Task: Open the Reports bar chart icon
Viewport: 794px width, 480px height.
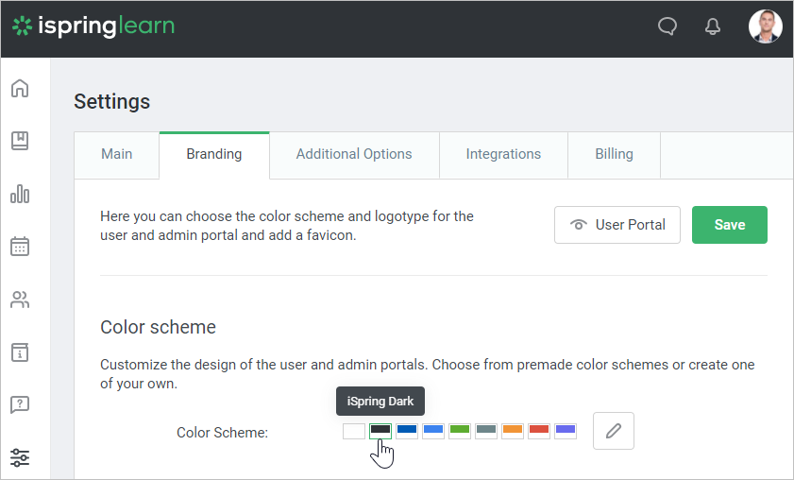Action: [x=20, y=194]
